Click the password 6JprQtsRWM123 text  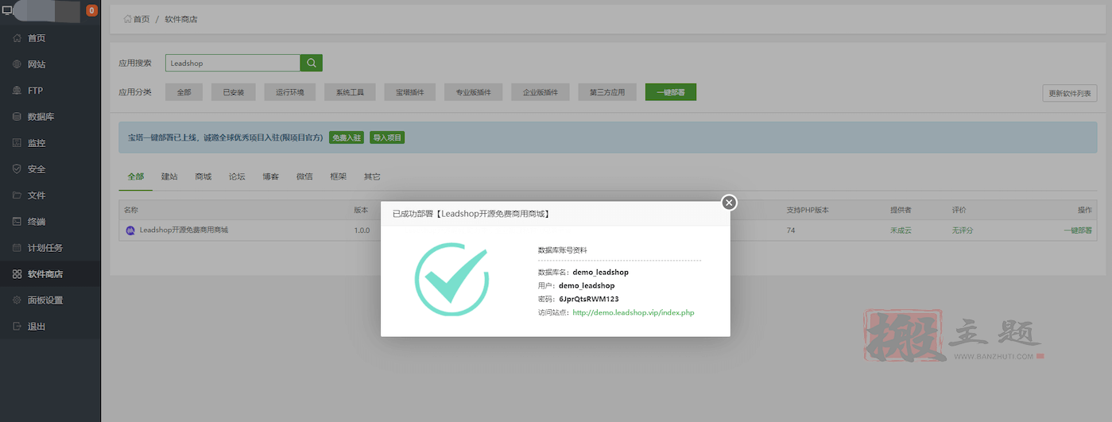point(589,299)
